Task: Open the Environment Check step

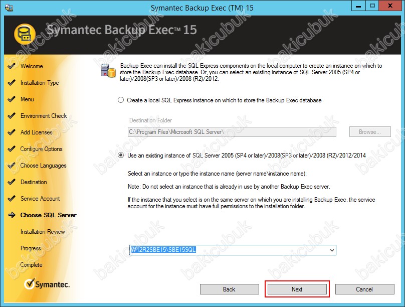Action: click(x=44, y=116)
